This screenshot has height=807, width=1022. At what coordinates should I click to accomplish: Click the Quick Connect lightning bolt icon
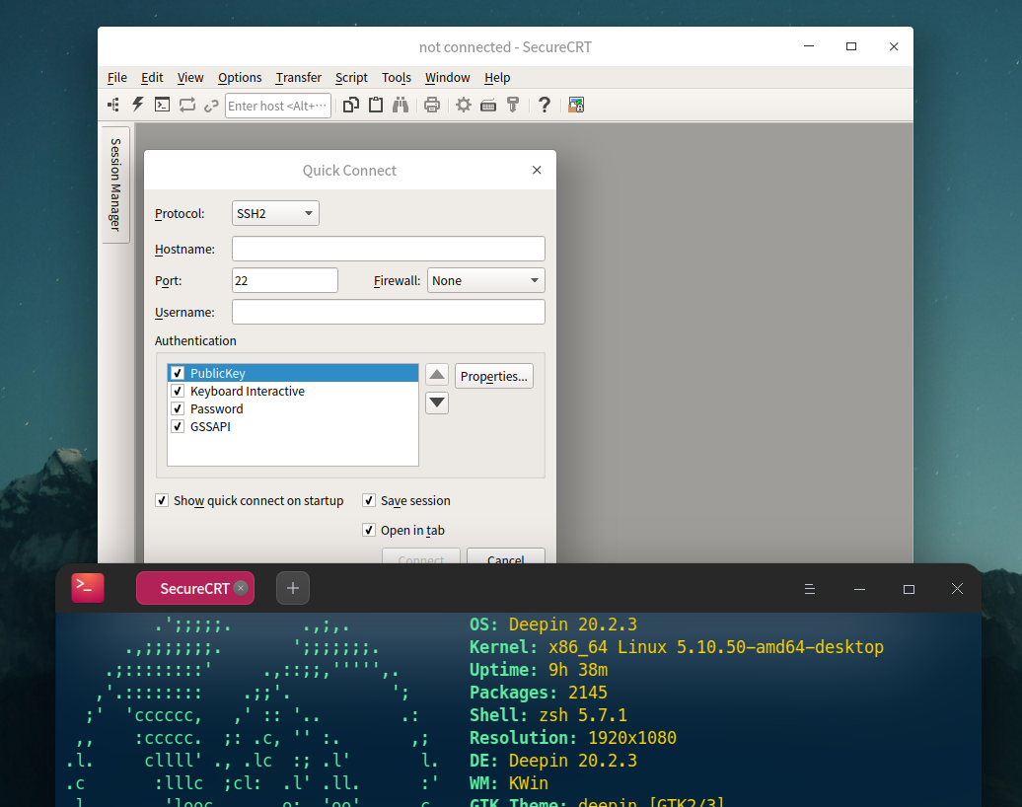(138, 105)
